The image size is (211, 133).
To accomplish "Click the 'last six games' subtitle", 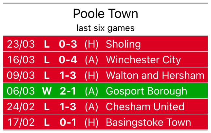I will 105,28.
